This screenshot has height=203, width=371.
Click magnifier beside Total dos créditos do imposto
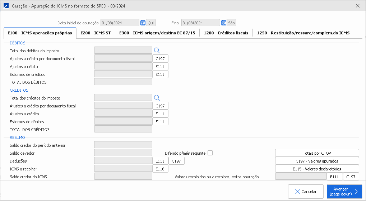click(157, 98)
